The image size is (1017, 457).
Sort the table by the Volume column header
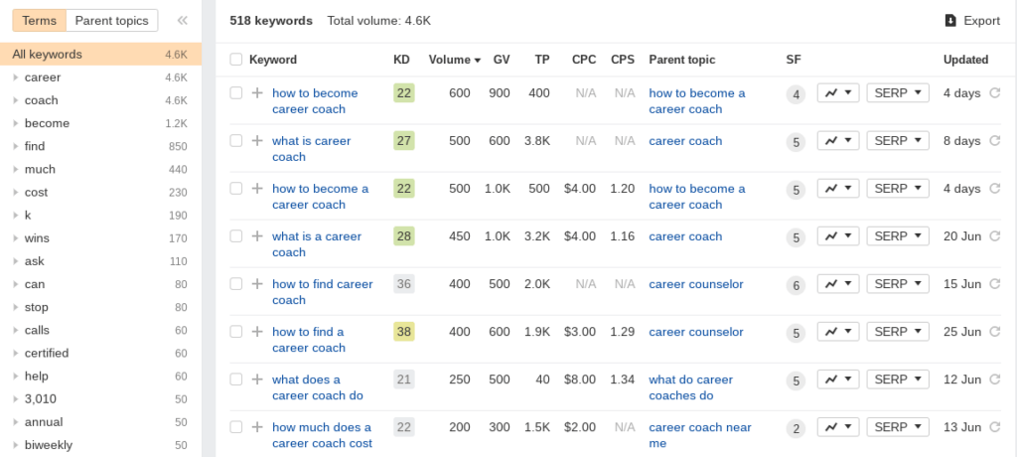(454, 60)
